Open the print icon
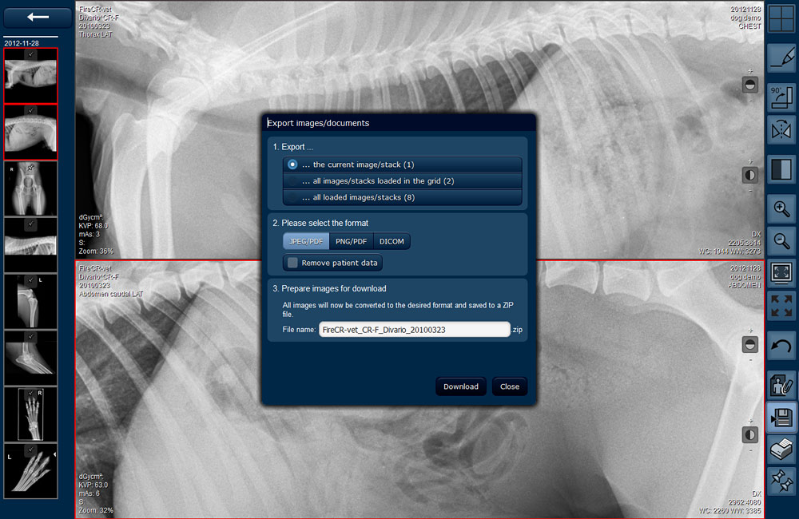 [x=781, y=450]
